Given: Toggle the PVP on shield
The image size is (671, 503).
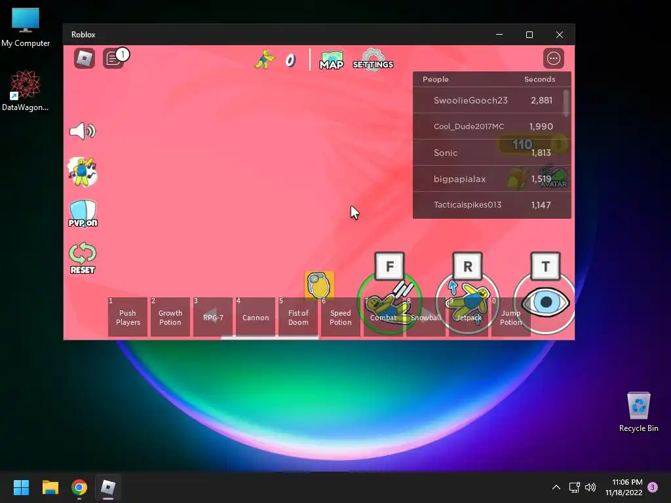Looking at the screenshot, I should coord(83,214).
